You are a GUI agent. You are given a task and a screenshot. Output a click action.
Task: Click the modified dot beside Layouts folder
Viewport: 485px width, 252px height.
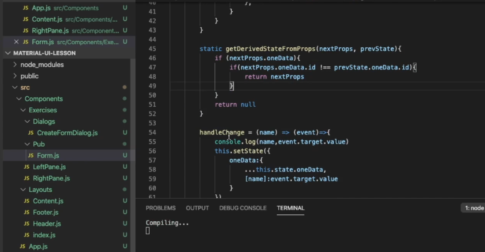(124, 190)
